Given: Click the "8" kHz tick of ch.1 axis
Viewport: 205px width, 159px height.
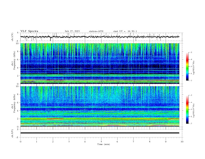Looking at the screenshot, I should pos(18,51).
